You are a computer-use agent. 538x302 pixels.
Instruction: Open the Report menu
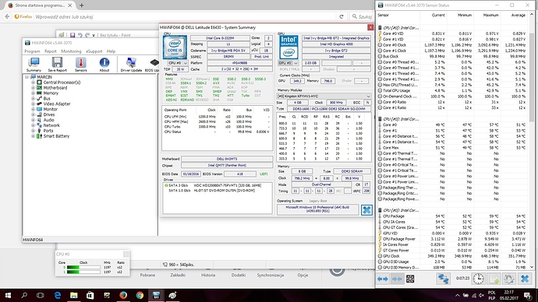click(51, 51)
